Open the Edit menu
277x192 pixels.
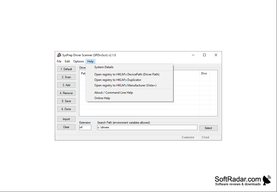point(67,61)
